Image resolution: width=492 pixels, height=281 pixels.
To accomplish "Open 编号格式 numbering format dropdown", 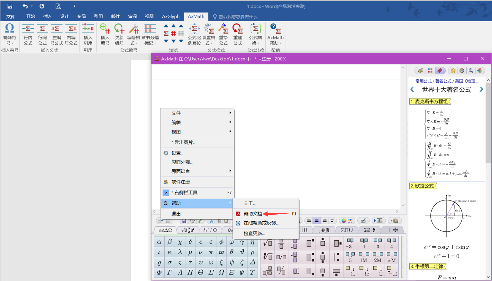I will click(x=133, y=35).
